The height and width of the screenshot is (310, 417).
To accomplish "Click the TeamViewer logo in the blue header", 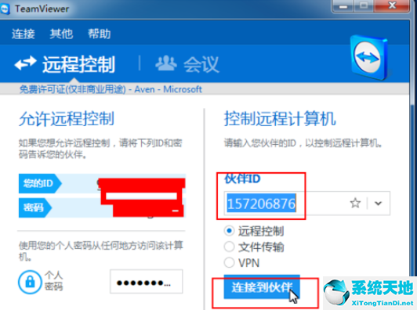I will click(x=370, y=58).
